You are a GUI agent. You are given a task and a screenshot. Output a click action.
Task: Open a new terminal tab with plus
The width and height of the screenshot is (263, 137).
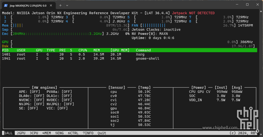coord(60,6)
